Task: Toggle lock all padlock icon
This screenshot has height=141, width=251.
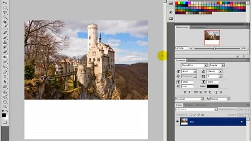Action: click(202, 115)
